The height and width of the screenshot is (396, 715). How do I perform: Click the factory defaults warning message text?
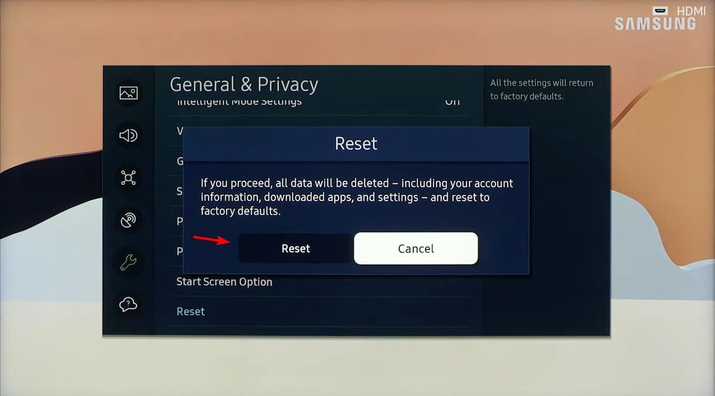point(357,197)
